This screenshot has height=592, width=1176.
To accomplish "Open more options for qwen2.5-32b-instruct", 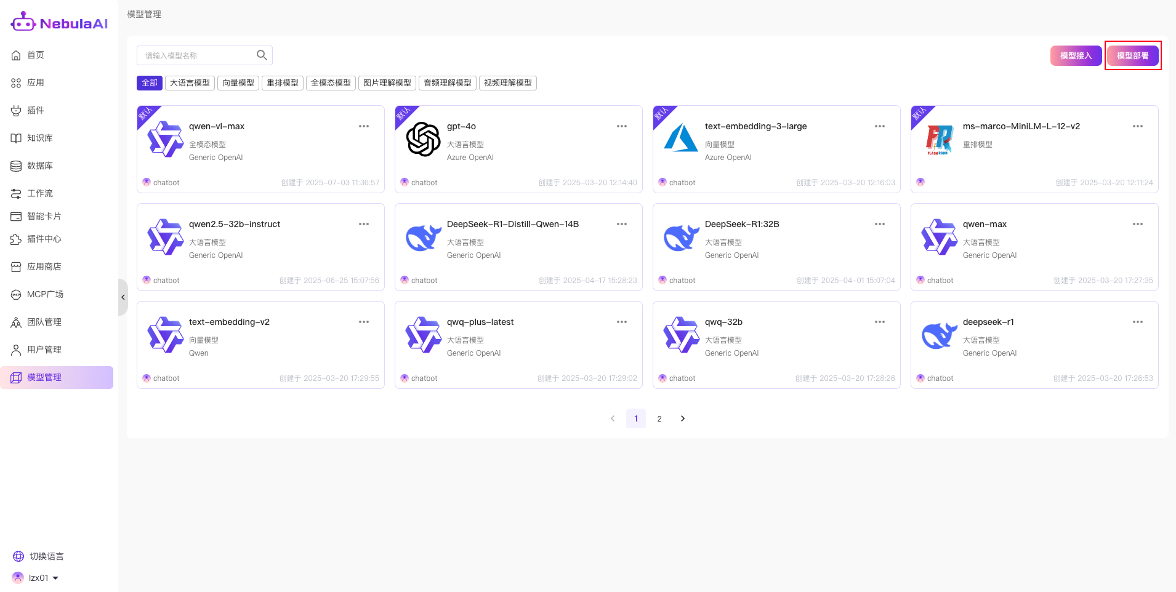I will coord(364,224).
